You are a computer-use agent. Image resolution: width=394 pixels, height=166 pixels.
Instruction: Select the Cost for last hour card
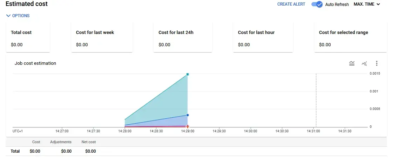263,37
